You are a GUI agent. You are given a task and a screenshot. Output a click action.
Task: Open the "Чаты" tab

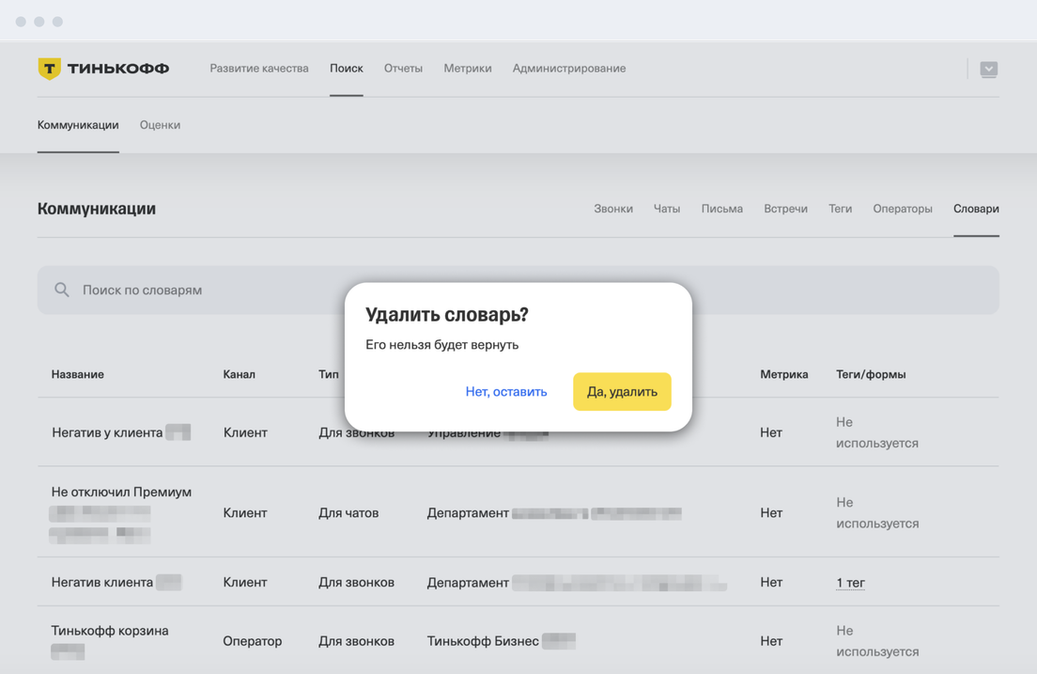pyautogui.click(x=667, y=209)
